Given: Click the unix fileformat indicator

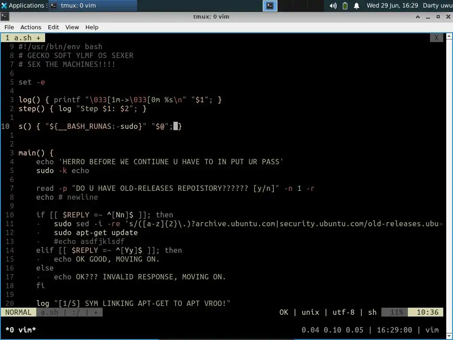Looking at the screenshot, I should [x=310, y=312].
